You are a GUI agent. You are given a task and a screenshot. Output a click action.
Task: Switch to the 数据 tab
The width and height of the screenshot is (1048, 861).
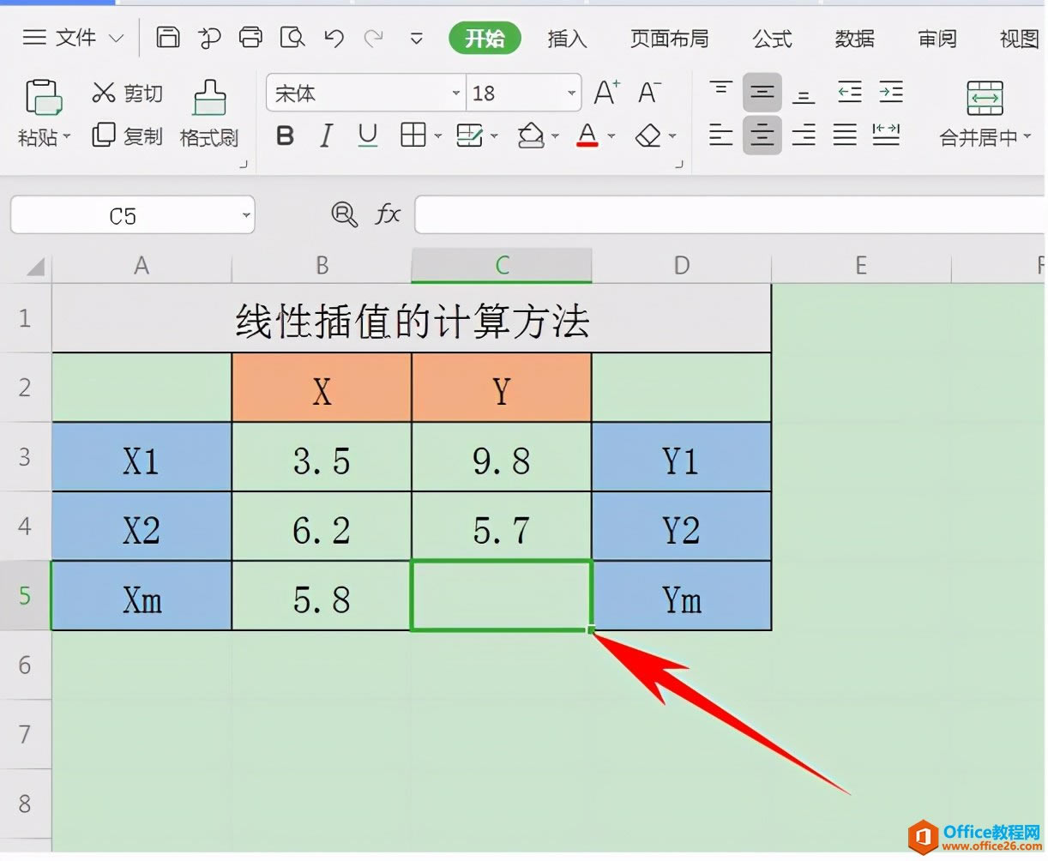click(x=855, y=39)
